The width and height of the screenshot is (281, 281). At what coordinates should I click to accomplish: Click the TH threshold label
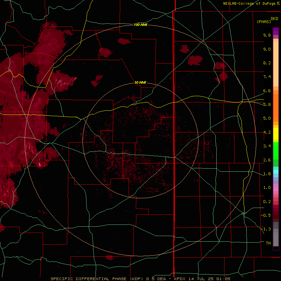tap(268, 243)
